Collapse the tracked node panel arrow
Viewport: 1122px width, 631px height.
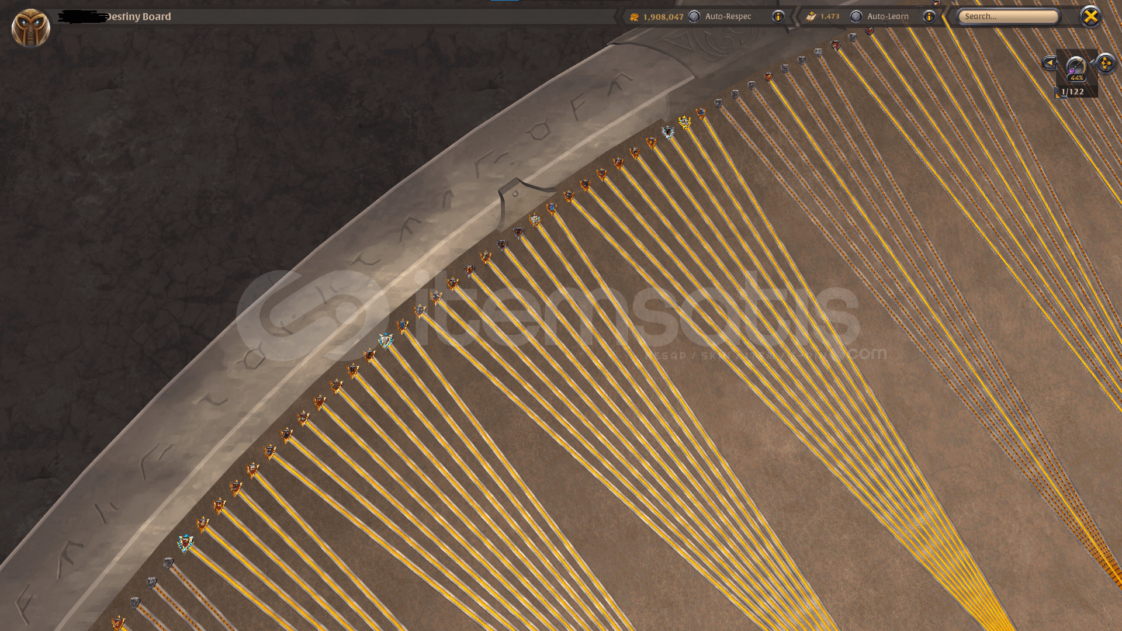pos(1050,63)
